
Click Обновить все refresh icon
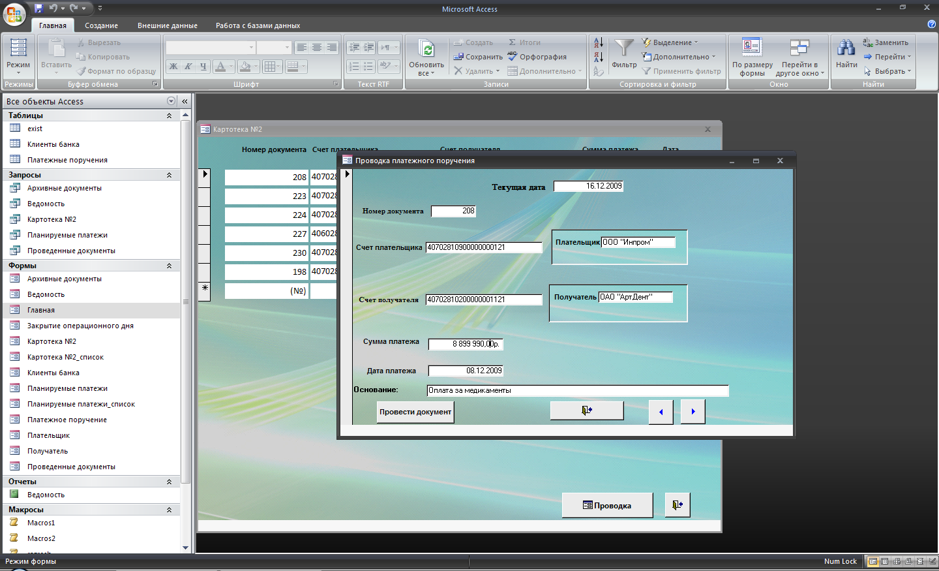click(x=426, y=50)
